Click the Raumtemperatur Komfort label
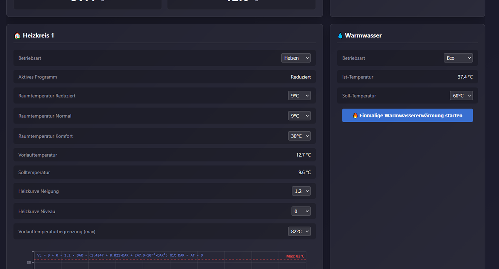This screenshot has width=499, height=269. click(x=45, y=136)
